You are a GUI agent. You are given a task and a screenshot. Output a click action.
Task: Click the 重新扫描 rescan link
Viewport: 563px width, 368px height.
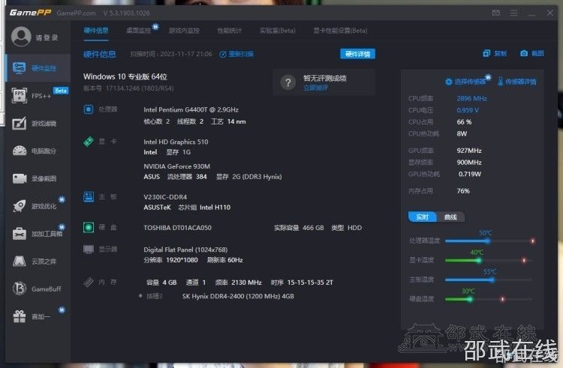(236, 54)
